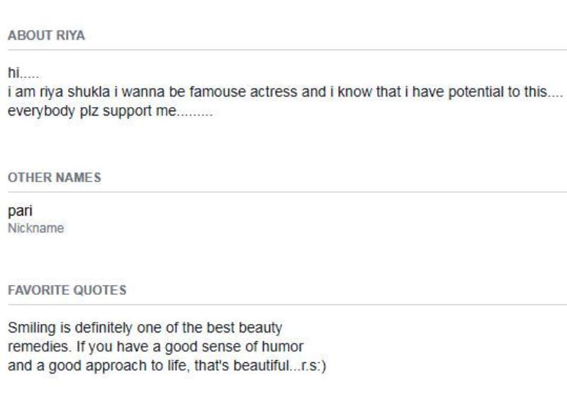Click the word 'Smiling' in the quote
Screen dimensions: 567x397
[32, 328]
